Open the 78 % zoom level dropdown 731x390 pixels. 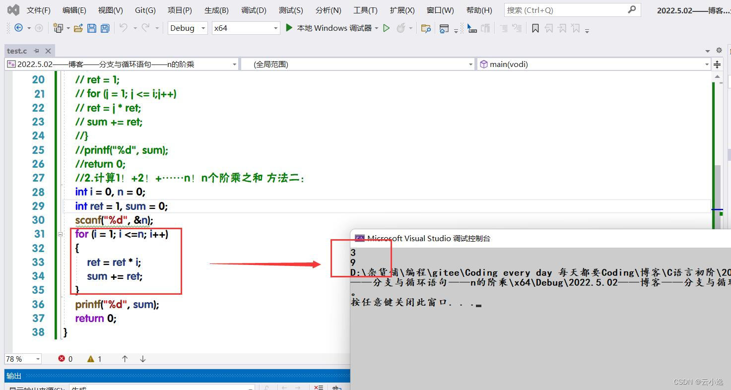point(23,359)
